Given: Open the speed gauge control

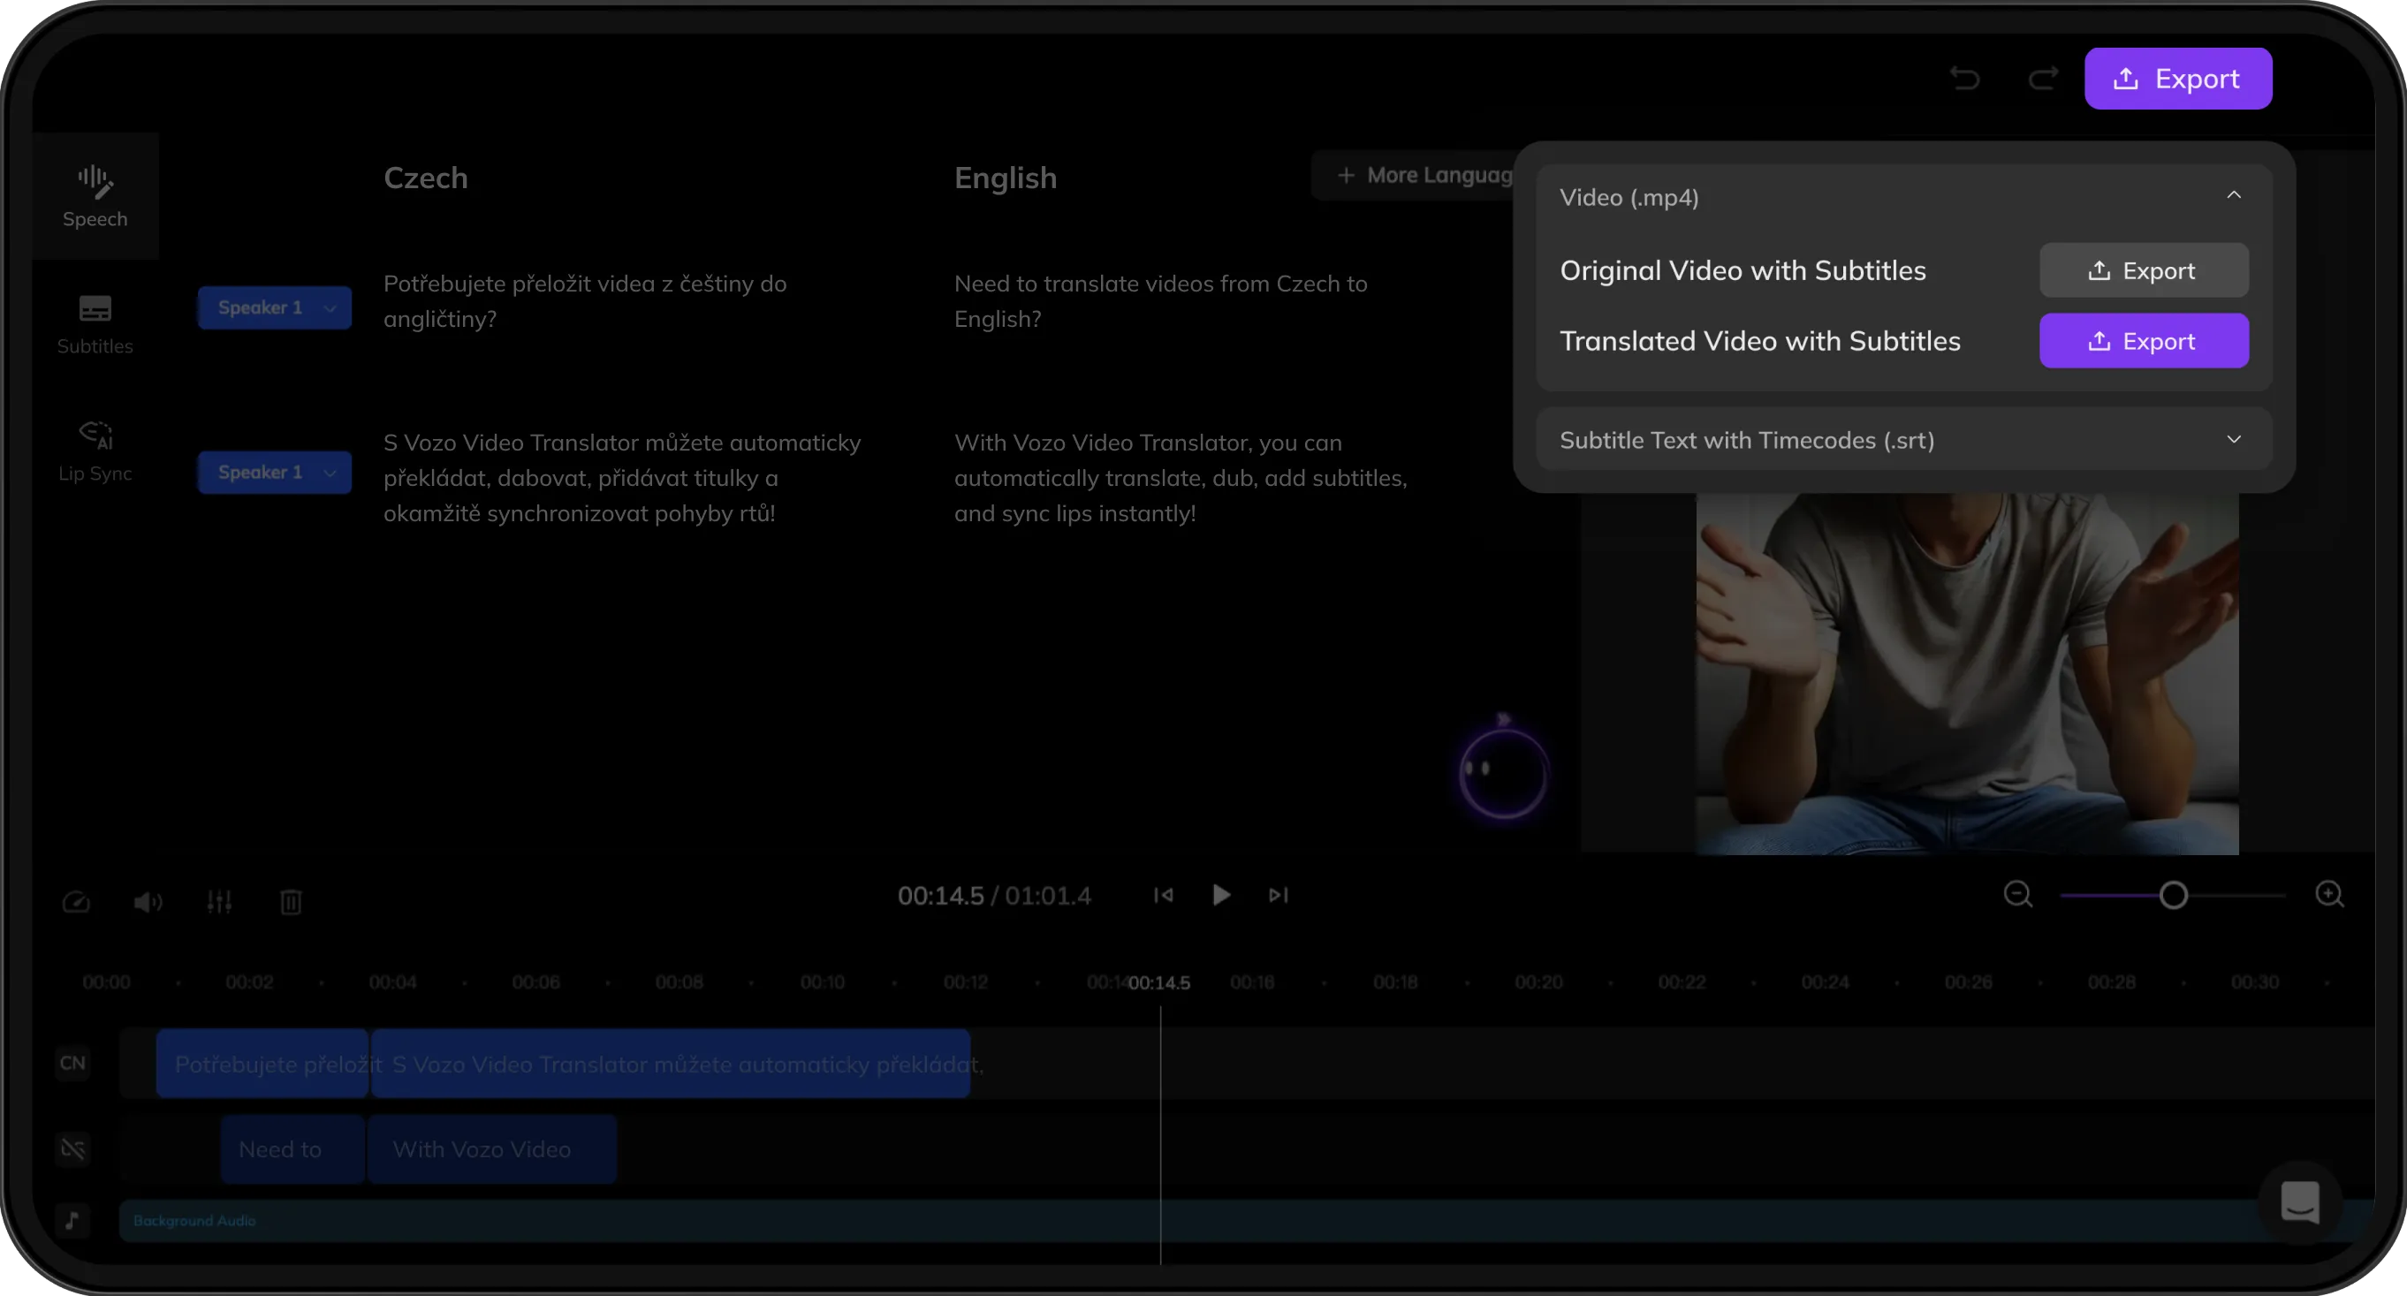Looking at the screenshot, I should click(77, 902).
